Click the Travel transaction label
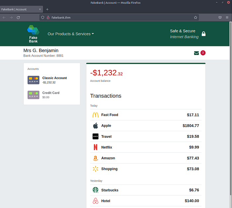The width and height of the screenshot is (232, 208). [106, 136]
